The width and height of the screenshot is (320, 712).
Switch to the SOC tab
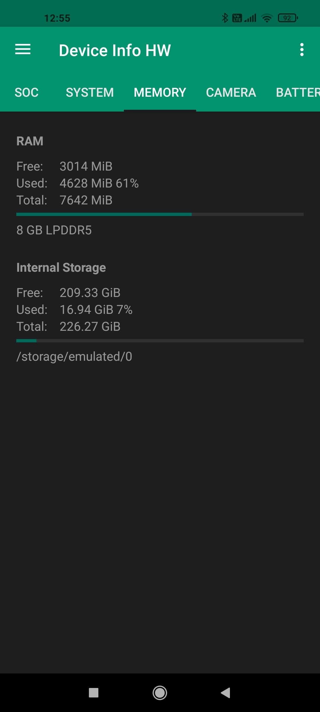click(x=27, y=93)
